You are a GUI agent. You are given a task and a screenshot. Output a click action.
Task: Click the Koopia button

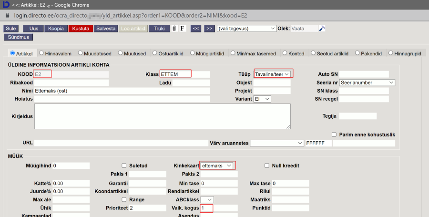[56, 29]
